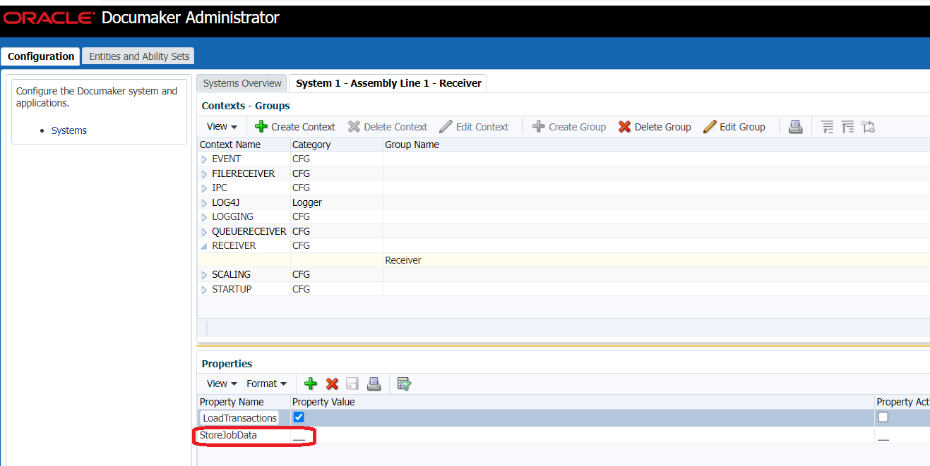Screen dimensions: 930x466
Task: Click the save diskette icon in Properties toolbar
Action: (352, 384)
